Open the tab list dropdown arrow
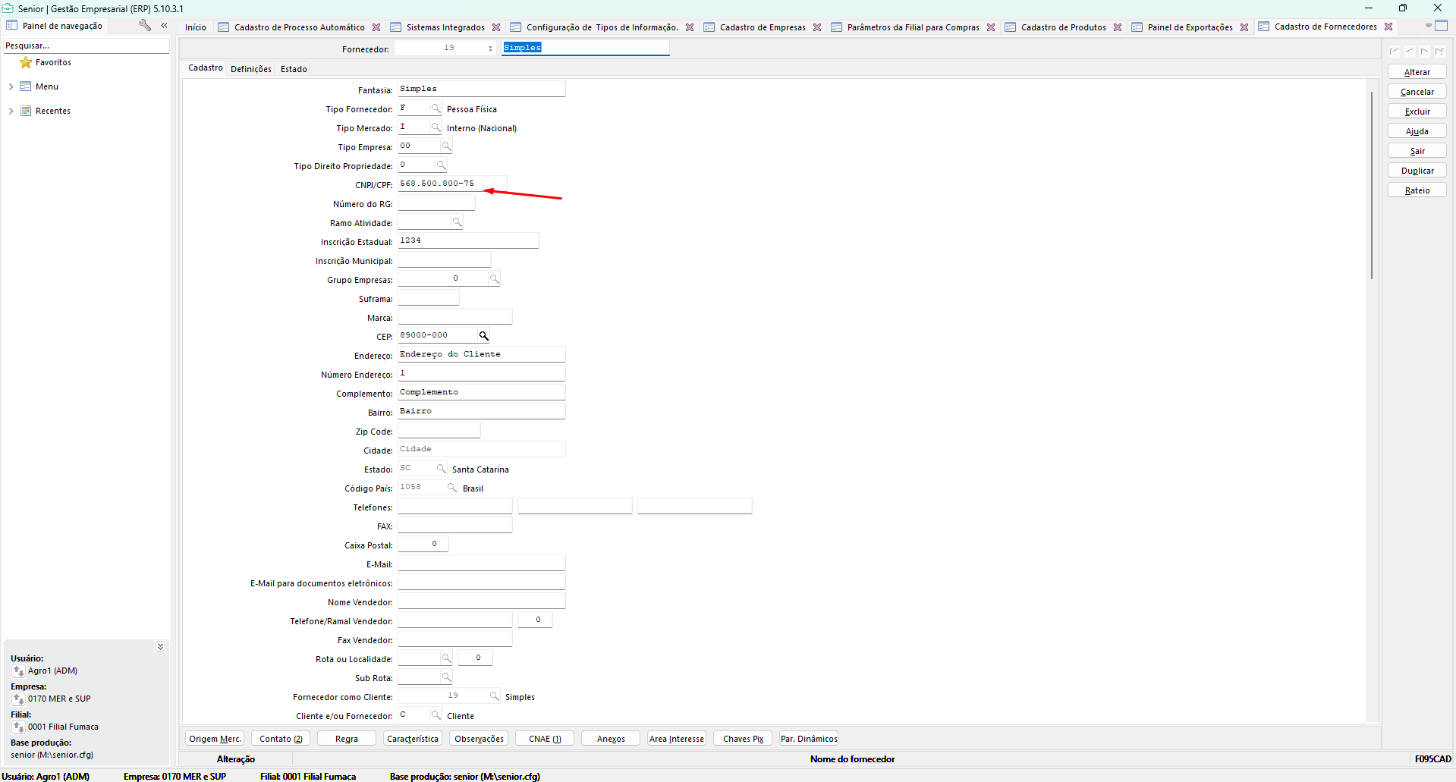The height and width of the screenshot is (782, 1456). 1428,26
